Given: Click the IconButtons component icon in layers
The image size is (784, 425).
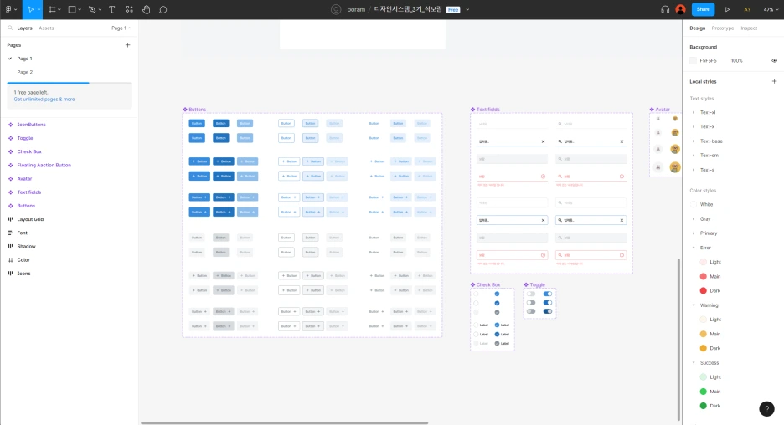Looking at the screenshot, I should pos(11,125).
